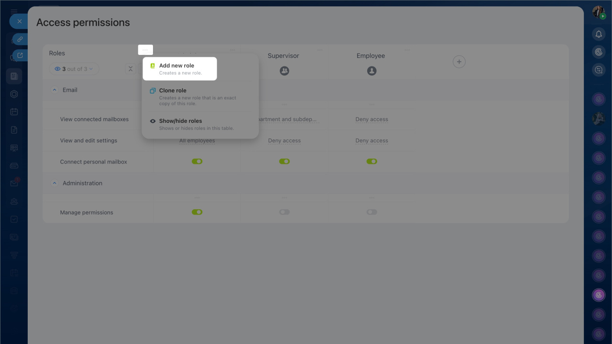Click the copy link icon on left edge
612x344 pixels.
click(x=20, y=39)
